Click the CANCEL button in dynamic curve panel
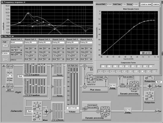Image resolution: width=163 pixels, height=123 pixels. (156, 4)
